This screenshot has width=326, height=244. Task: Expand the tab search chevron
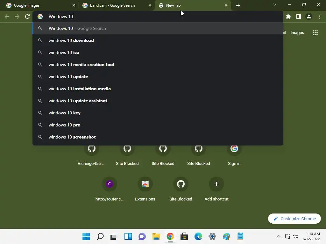[x=275, y=4]
